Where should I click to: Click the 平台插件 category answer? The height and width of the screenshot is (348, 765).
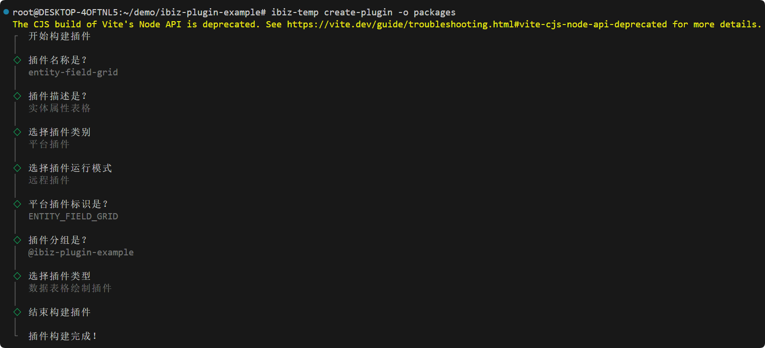[x=49, y=144]
